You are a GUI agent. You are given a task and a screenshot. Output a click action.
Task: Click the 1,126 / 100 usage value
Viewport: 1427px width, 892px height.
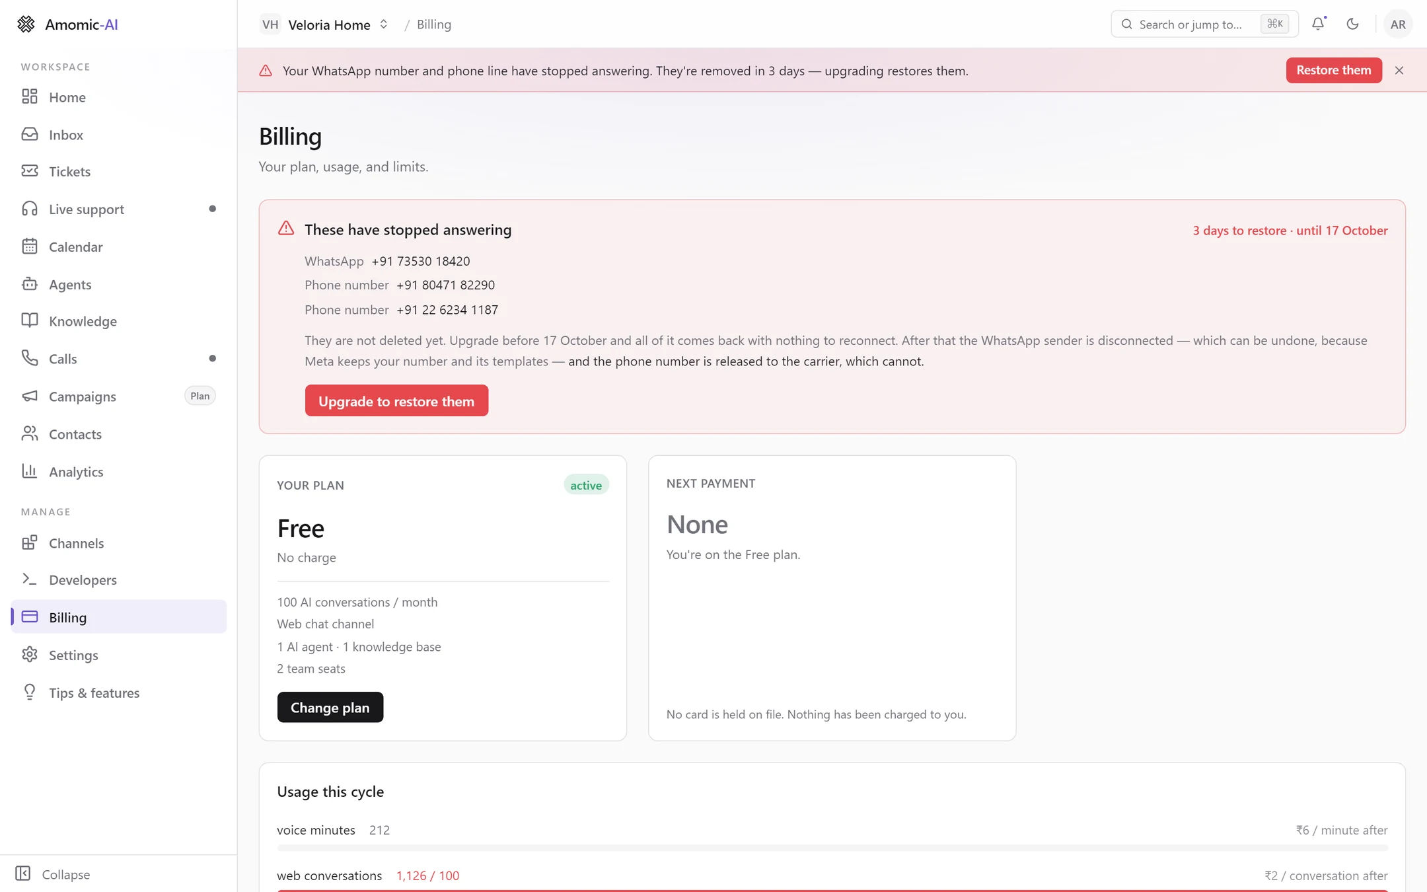(427, 875)
